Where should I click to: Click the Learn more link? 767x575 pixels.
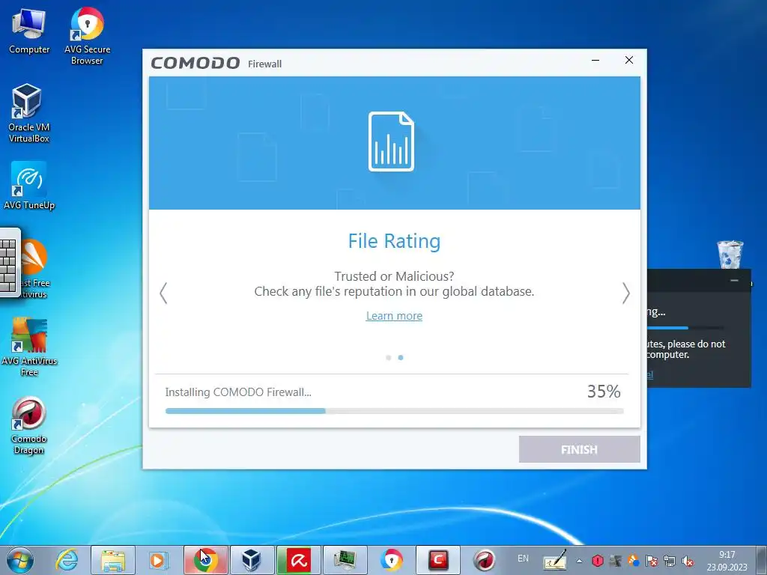(394, 316)
